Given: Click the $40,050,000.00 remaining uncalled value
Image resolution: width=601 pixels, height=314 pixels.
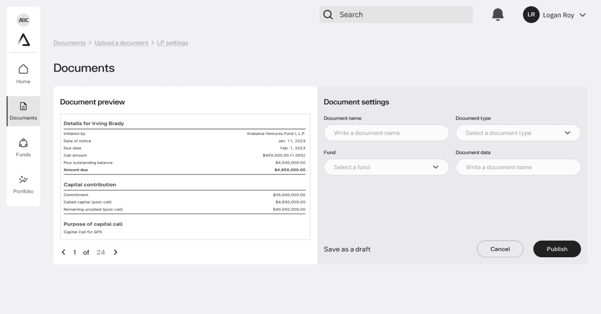Looking at the screenshot, I should pos(289,209).
